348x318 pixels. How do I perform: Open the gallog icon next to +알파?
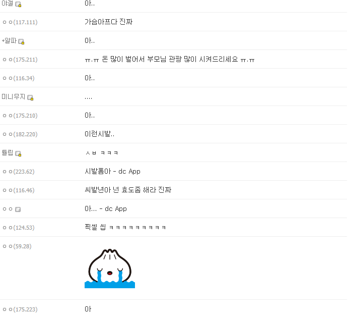click(21, 41)
